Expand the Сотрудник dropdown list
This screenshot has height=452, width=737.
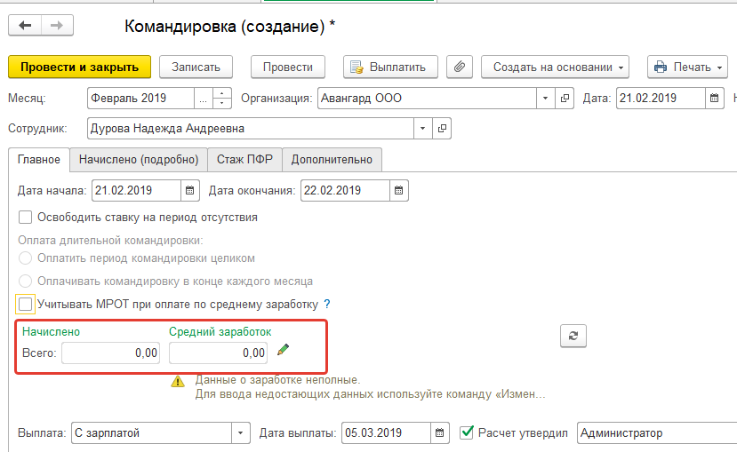(422, 128)
